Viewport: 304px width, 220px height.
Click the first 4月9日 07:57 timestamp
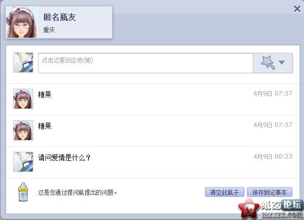point(273,94)
